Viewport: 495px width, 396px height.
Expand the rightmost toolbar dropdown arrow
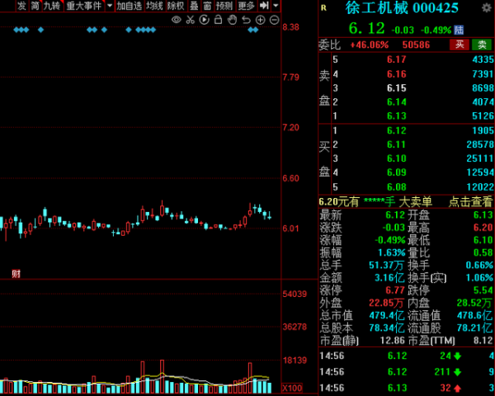pyautogui.click(x=276, y=6)
